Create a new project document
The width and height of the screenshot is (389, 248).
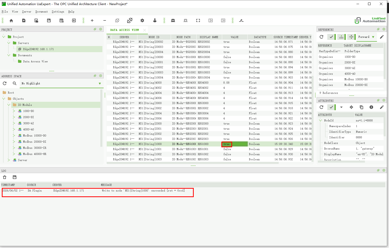point(24,20)
